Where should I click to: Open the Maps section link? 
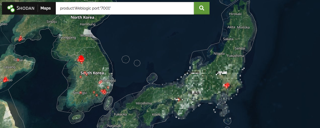coord(46,8)
